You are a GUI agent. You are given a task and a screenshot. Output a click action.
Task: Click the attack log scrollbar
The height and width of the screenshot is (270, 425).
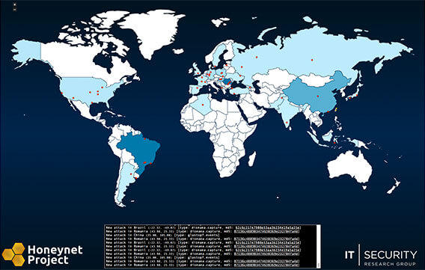coord(319,246)
